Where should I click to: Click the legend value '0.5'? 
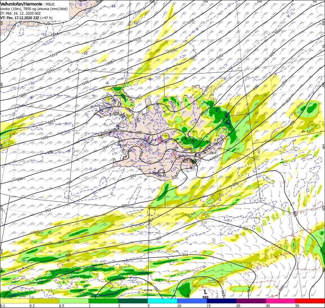point(61,305)
